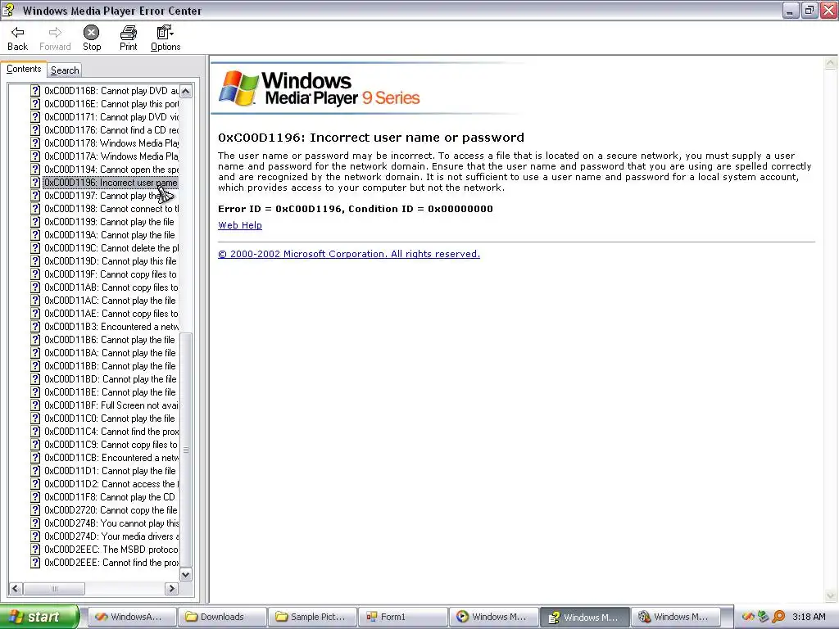Open topic 0xC00D1178 Windows Media Player
Image resolution: width=839 pixels, height=629 pixels.
click(x=111, y=143)
